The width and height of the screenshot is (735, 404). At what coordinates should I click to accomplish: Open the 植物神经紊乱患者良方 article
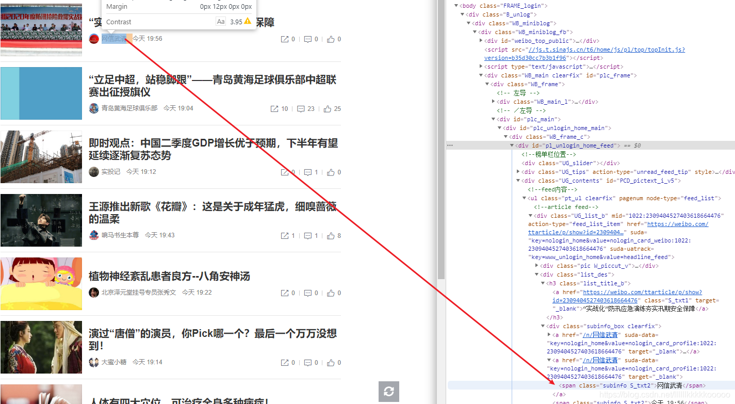click(169, 276)
